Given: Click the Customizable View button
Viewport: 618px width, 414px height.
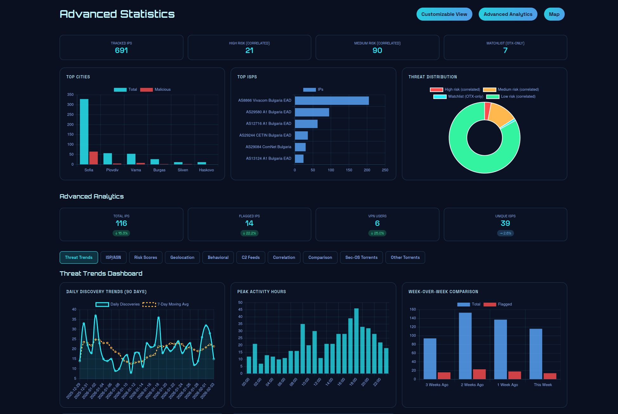Looking at the screenshot, I should click(x=444, y=14).
